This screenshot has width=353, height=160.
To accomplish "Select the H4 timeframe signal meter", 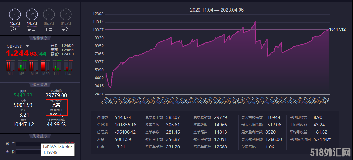I will point(68,67).
